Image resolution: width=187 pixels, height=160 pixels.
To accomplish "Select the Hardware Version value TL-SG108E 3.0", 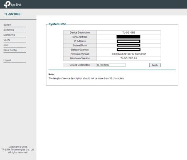I will (129, 58).
